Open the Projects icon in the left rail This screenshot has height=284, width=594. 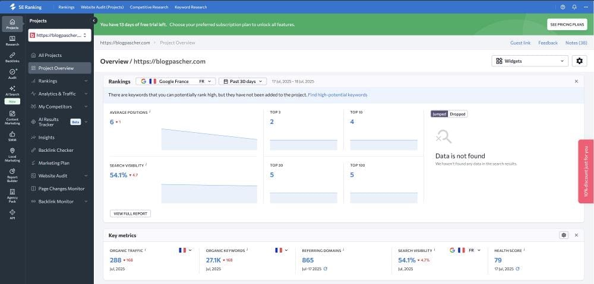coord(12,24)
